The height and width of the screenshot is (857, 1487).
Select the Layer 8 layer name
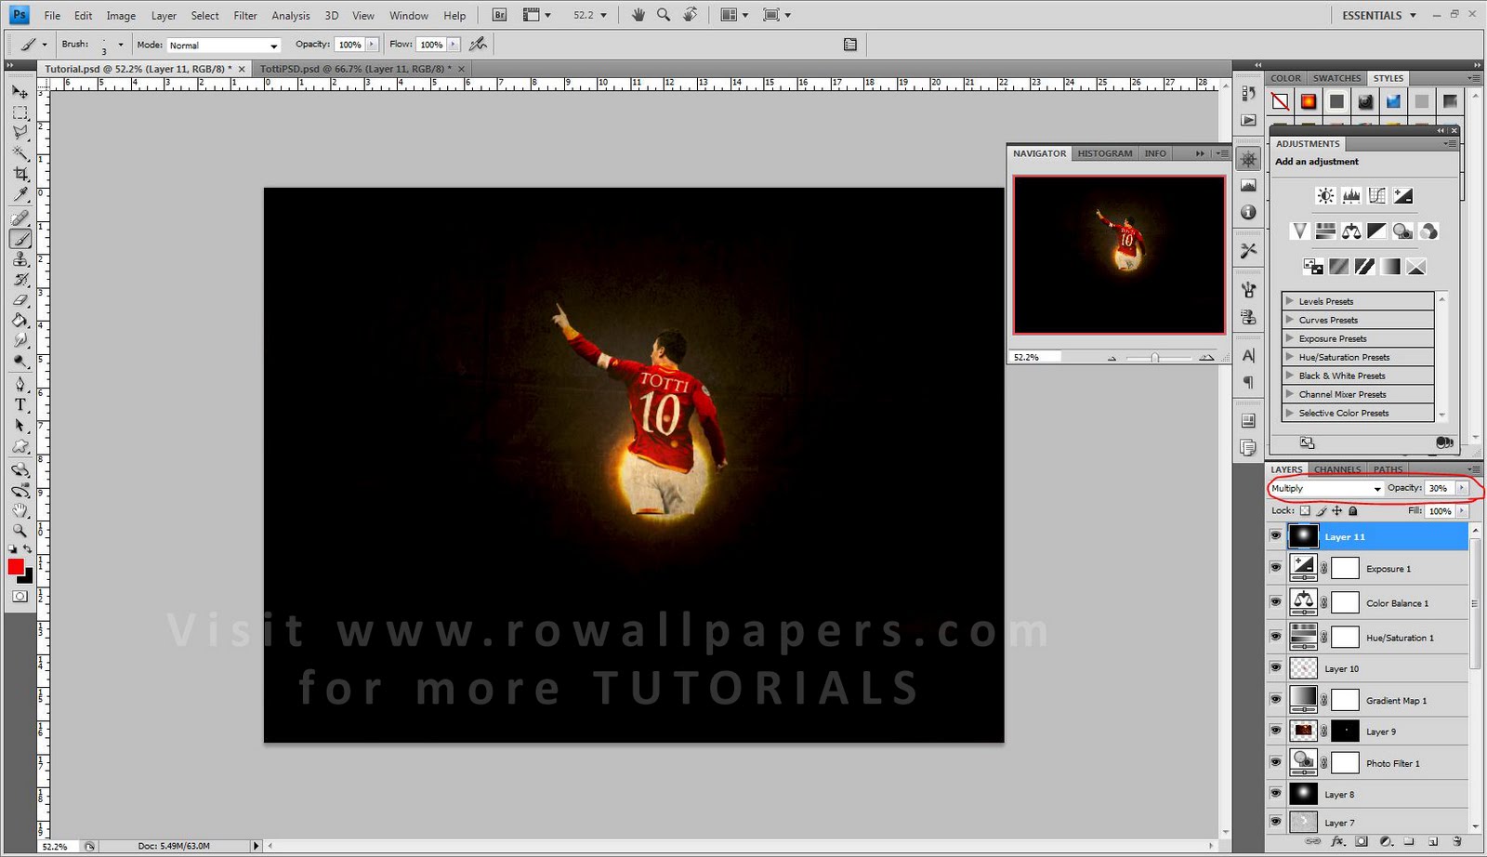click(1339, 795)
